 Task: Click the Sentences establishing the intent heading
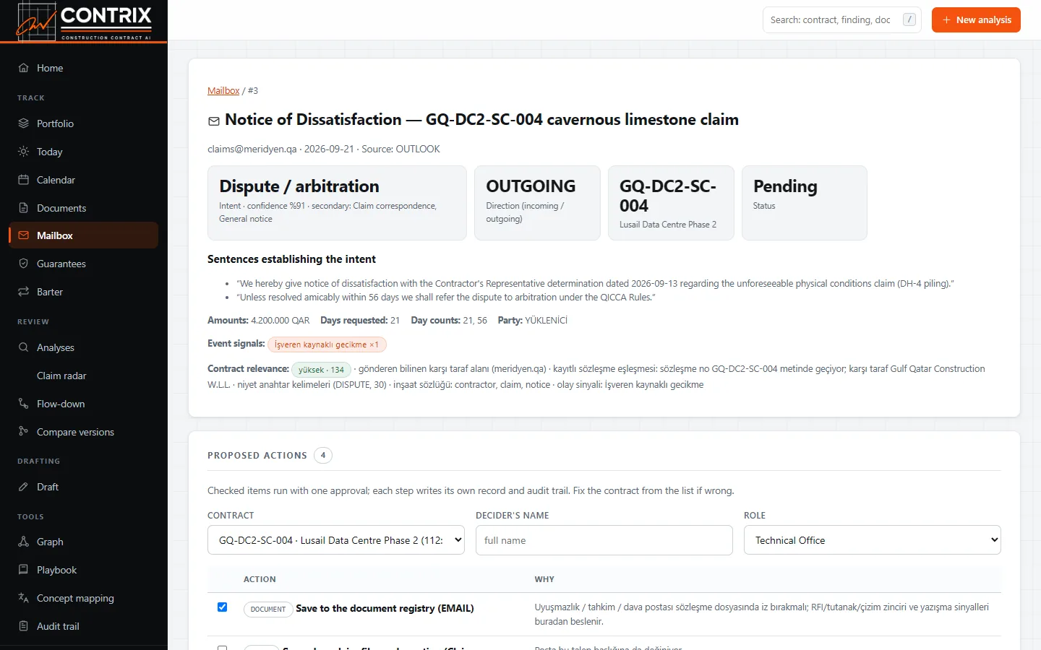[291, 259]
